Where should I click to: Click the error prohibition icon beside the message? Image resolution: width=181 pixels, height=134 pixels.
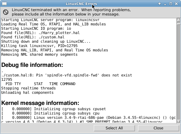6,12
